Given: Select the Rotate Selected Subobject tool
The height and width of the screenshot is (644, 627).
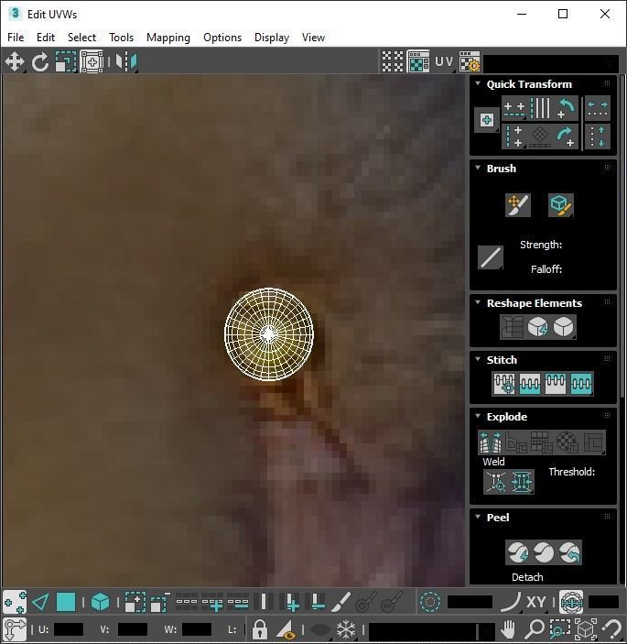Looking at the screenshot, I should [x=39, y=62].
